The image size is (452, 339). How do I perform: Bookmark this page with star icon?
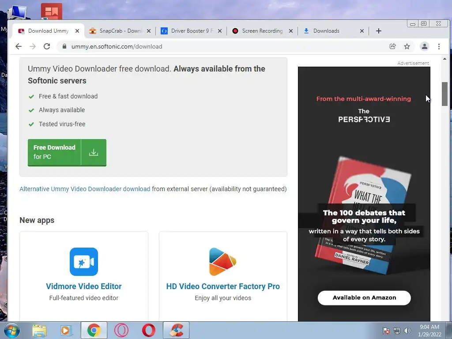pos(407,46)
